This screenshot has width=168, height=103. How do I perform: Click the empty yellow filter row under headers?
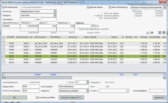click(84, 40)
